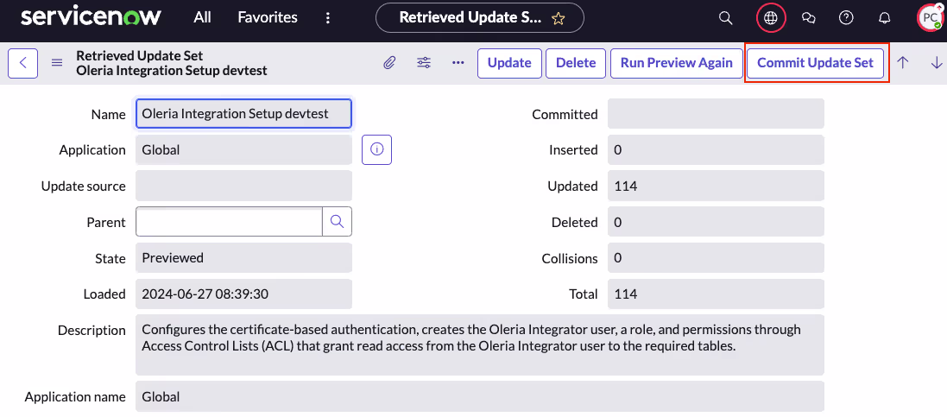Click the Inserted value 0

716,150
